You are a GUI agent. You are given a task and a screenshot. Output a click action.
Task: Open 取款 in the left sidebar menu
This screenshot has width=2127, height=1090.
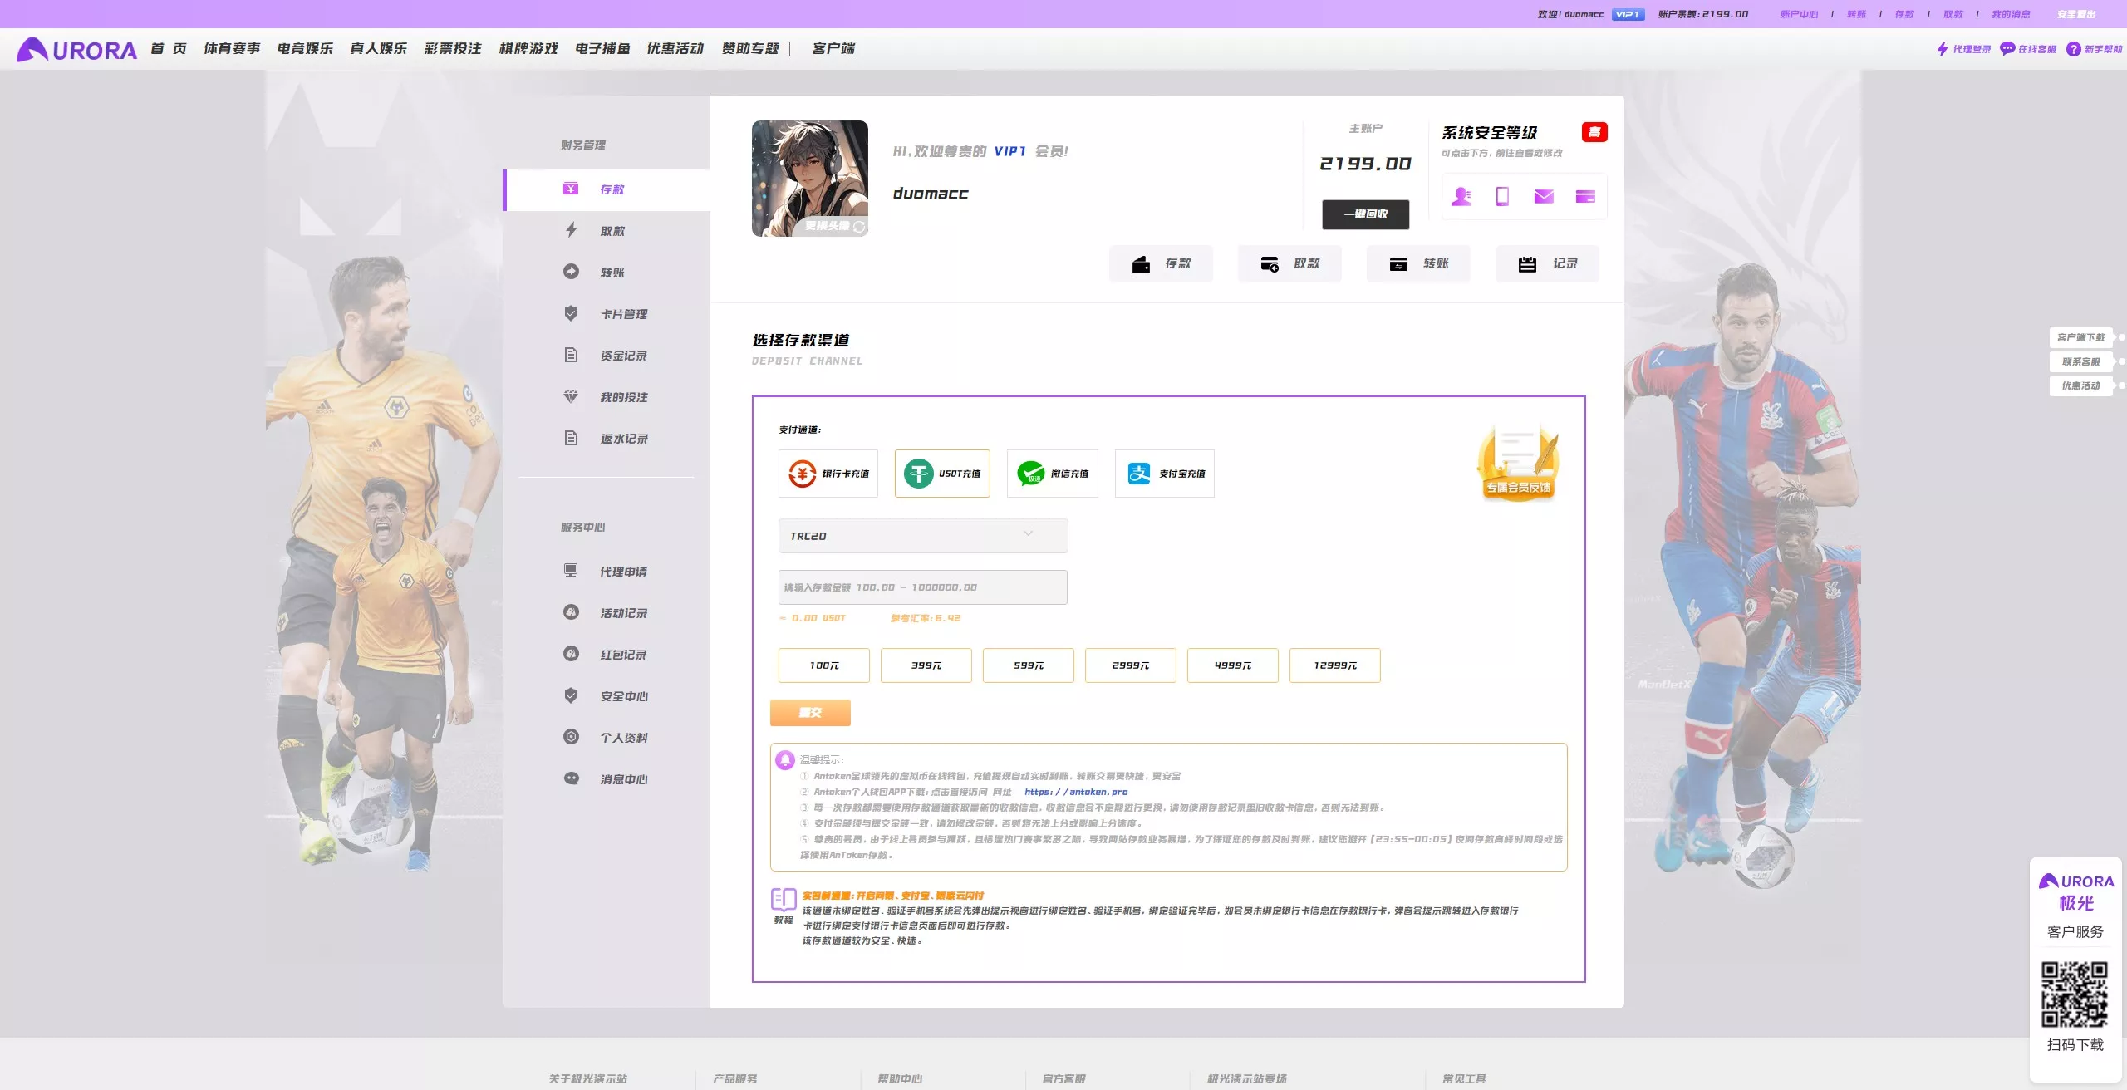point(607,231)
